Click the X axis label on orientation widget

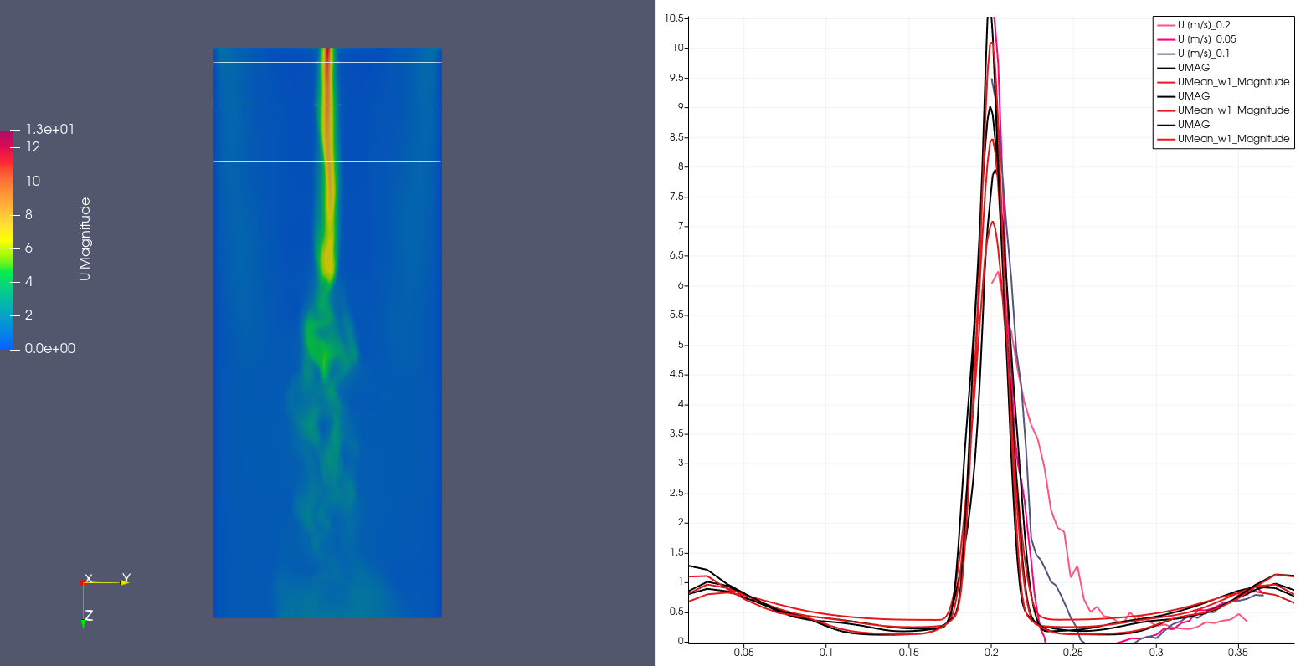[89, 579]
